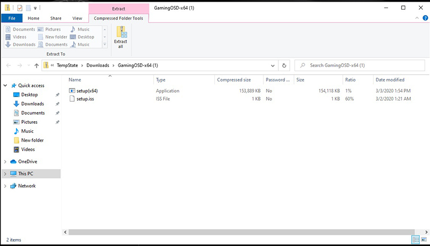Click the setup(x64) application icon
430x246 pixels.
72,91
